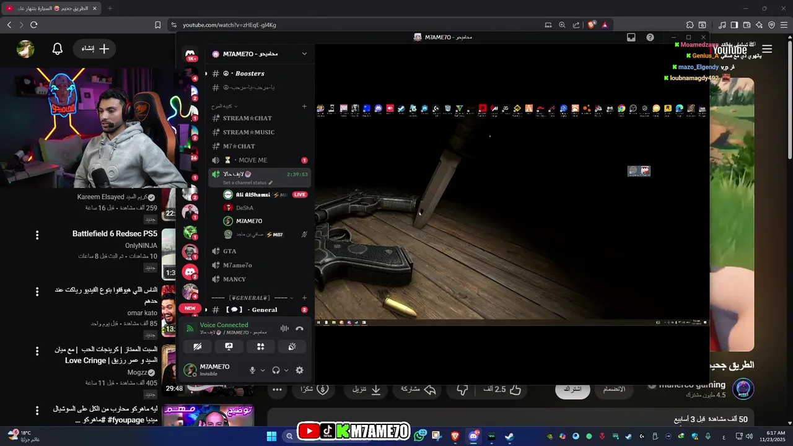The image size is (793, 446).
Task: Open WhatsApp from Windows taskbar
Action: coord(420,436)
